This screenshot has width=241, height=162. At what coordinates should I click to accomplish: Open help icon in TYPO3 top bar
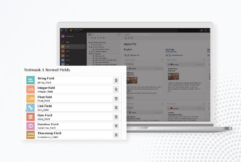coord(206,30)
